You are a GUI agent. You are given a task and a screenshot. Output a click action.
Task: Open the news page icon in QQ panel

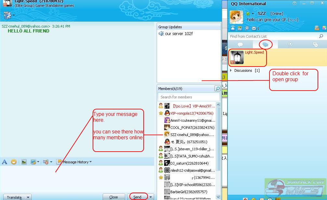point(240,28)
